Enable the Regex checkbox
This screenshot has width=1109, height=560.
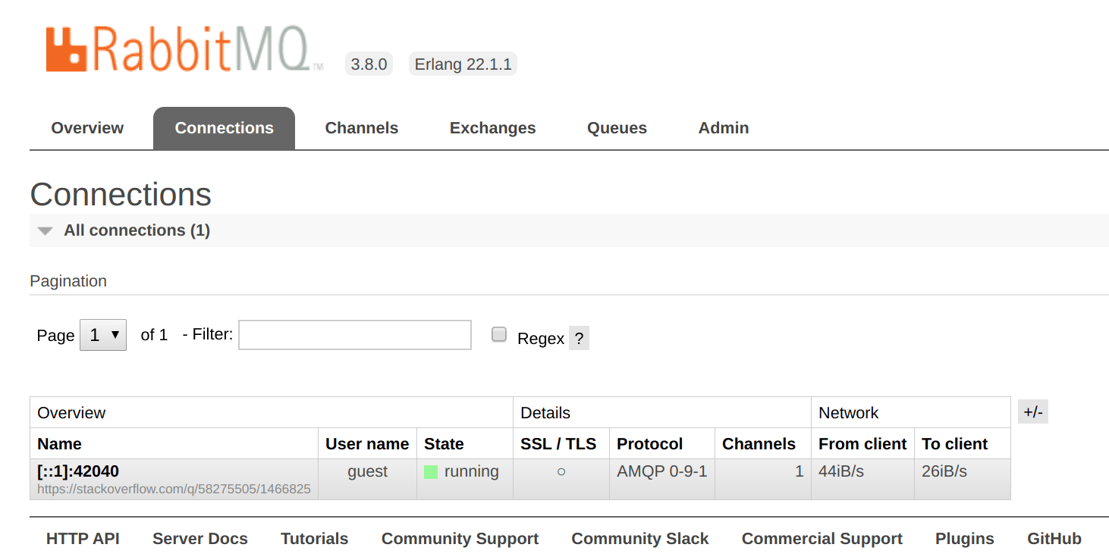click(x=498, y=335)
